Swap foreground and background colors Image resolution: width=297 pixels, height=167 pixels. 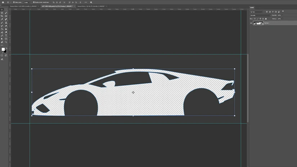(6, 49)
